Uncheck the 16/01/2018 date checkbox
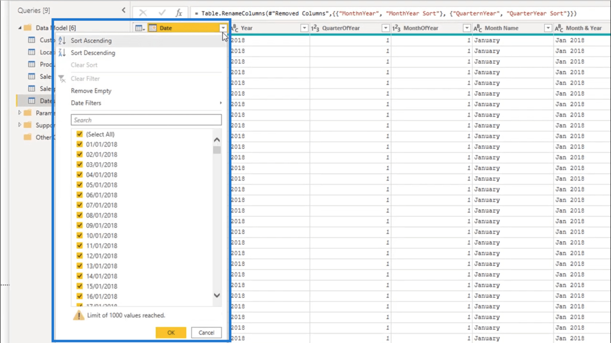 click(x=80, y=296)
